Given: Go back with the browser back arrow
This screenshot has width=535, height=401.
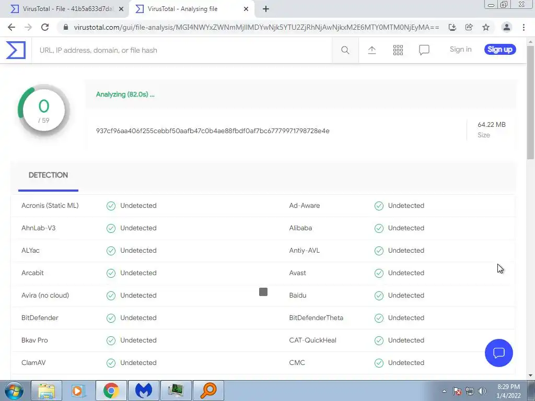Looking at the screenshot, I should pos(11,27).
